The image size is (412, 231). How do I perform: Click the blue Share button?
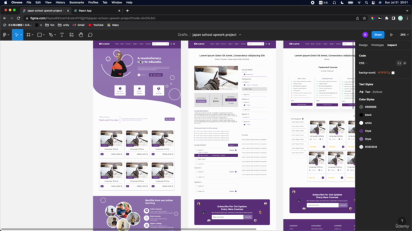pos(378,35)
